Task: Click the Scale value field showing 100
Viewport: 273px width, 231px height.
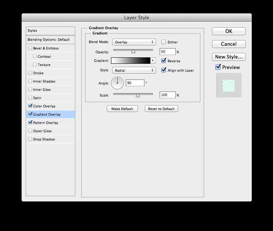Action: tap(167, 95)
